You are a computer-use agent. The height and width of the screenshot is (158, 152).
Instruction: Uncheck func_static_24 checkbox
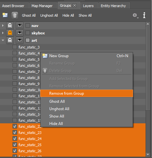(15, 138)
